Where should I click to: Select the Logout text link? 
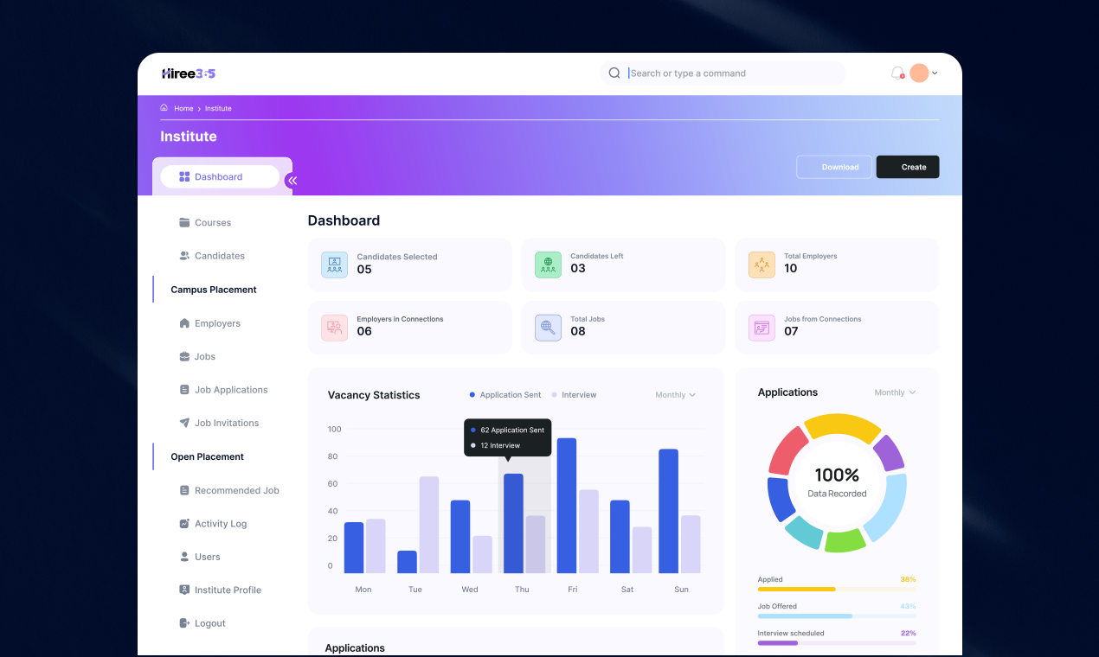click(x=210, y=623)
